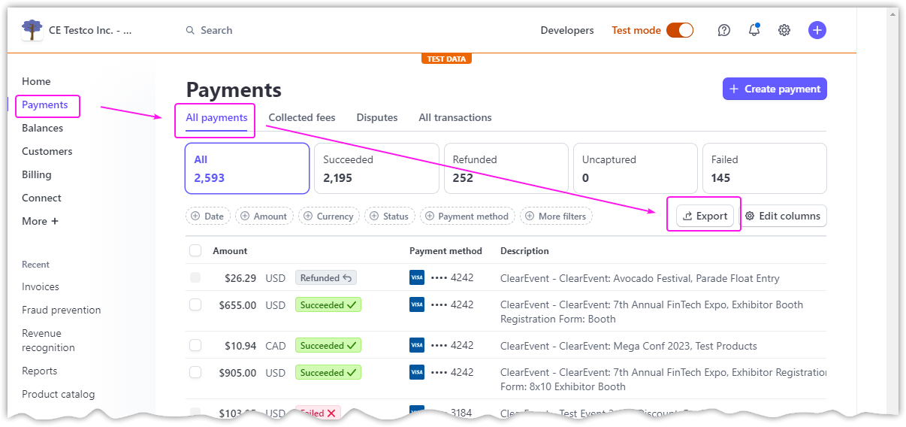Screen dimensions: 906x427
Task: Click the CE Testco tree logo icon
Action: (x=32, y=30)
